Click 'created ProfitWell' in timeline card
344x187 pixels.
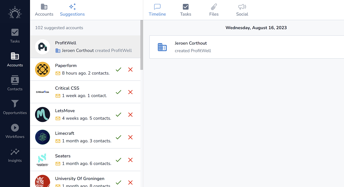tap(193, 51)
